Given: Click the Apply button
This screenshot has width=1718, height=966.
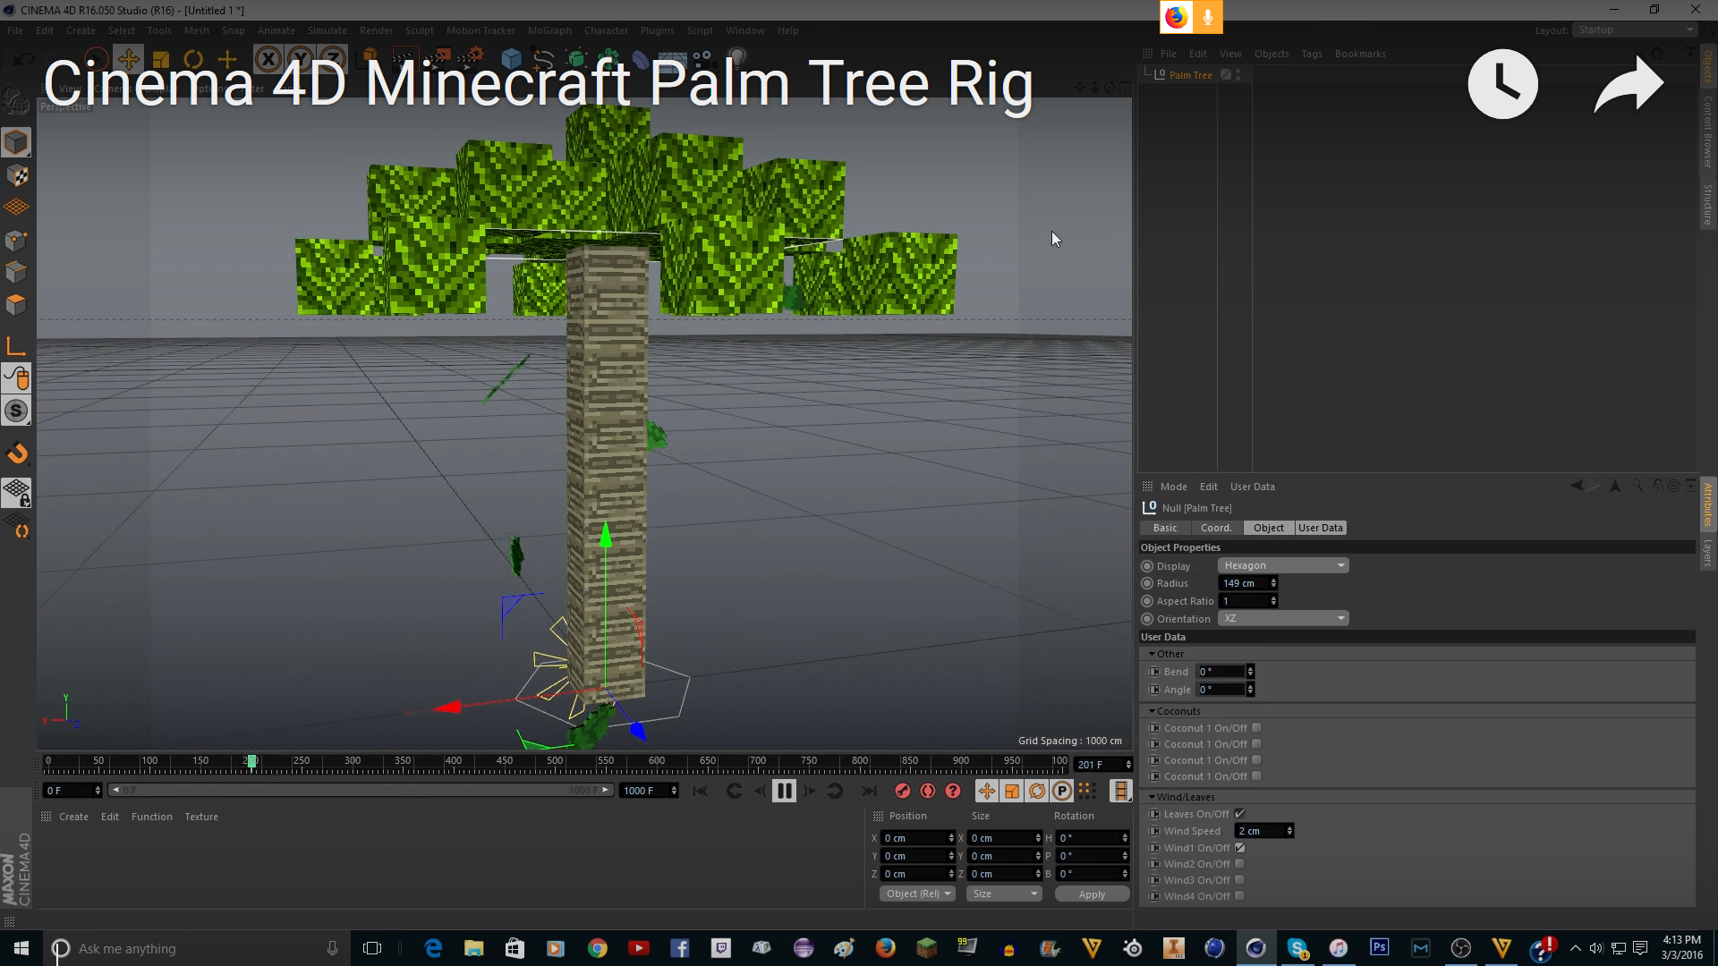Looking at the screenshot, I should [x=1092, y=894].
